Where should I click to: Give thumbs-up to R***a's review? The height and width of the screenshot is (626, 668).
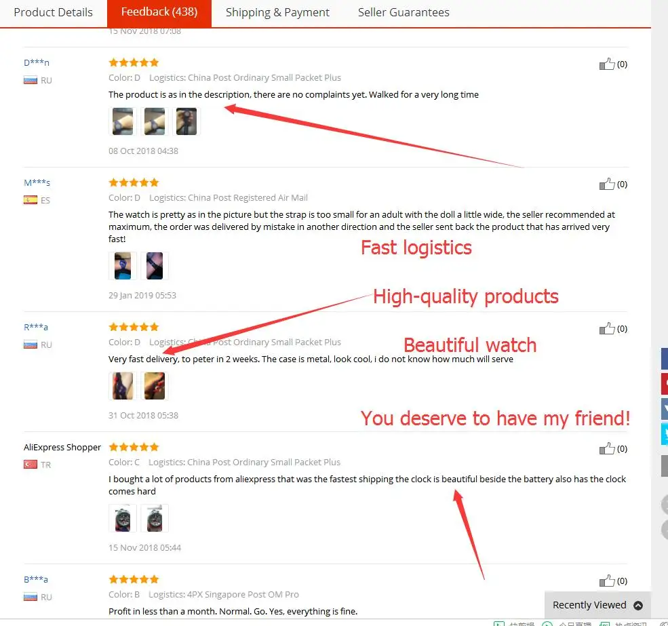607,328
